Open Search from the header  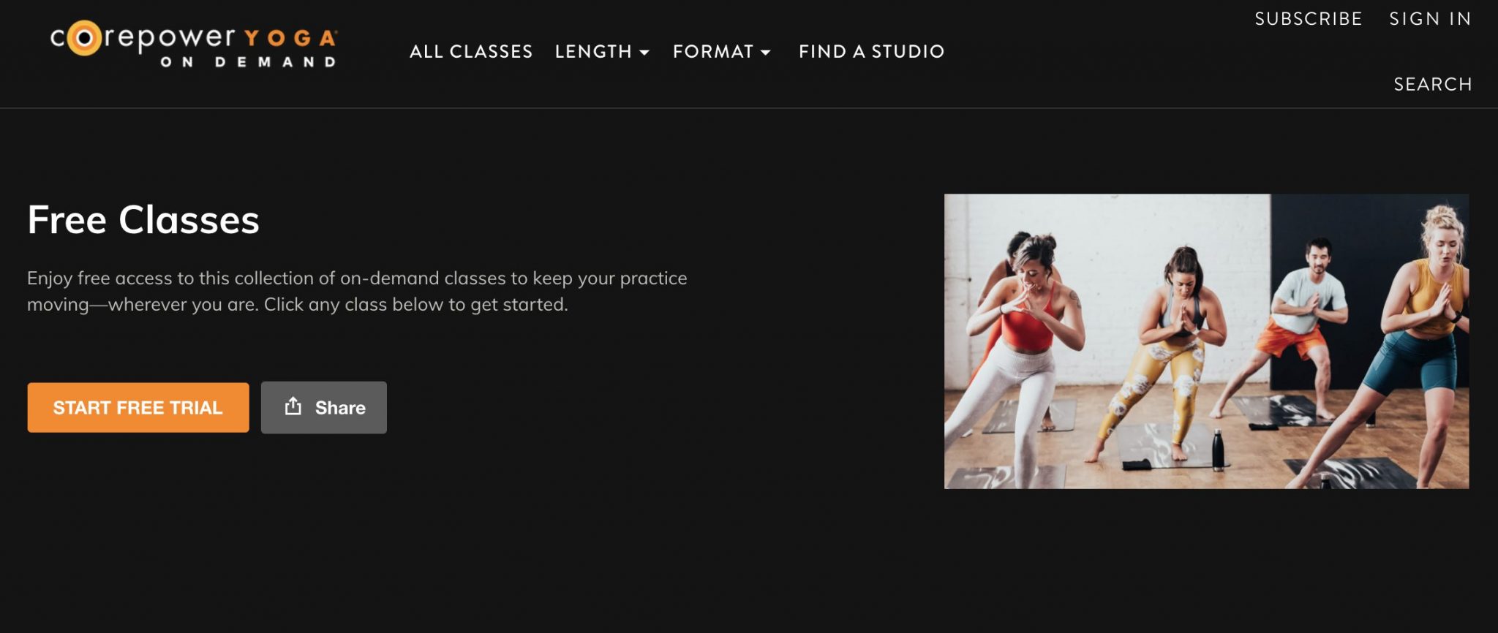(1433, 85)
